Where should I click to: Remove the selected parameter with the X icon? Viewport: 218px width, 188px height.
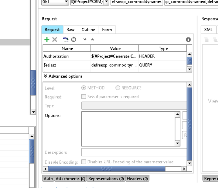coord(55,40)
